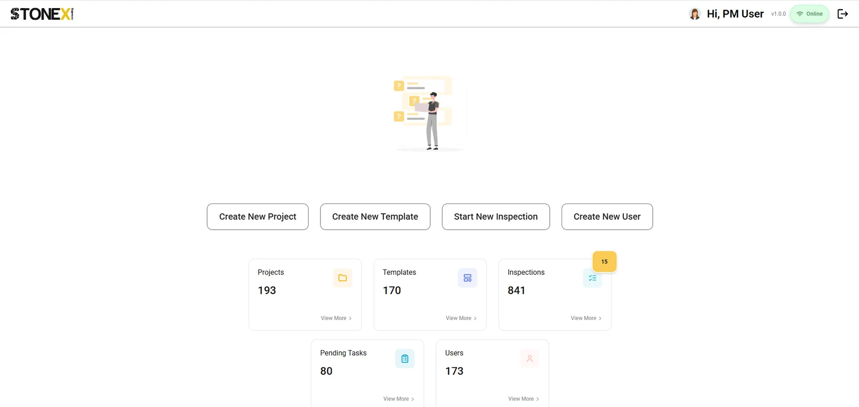Open View More on Users card
Image resolution: width=859 pixels, height=407 pixels.
point(524,399)
